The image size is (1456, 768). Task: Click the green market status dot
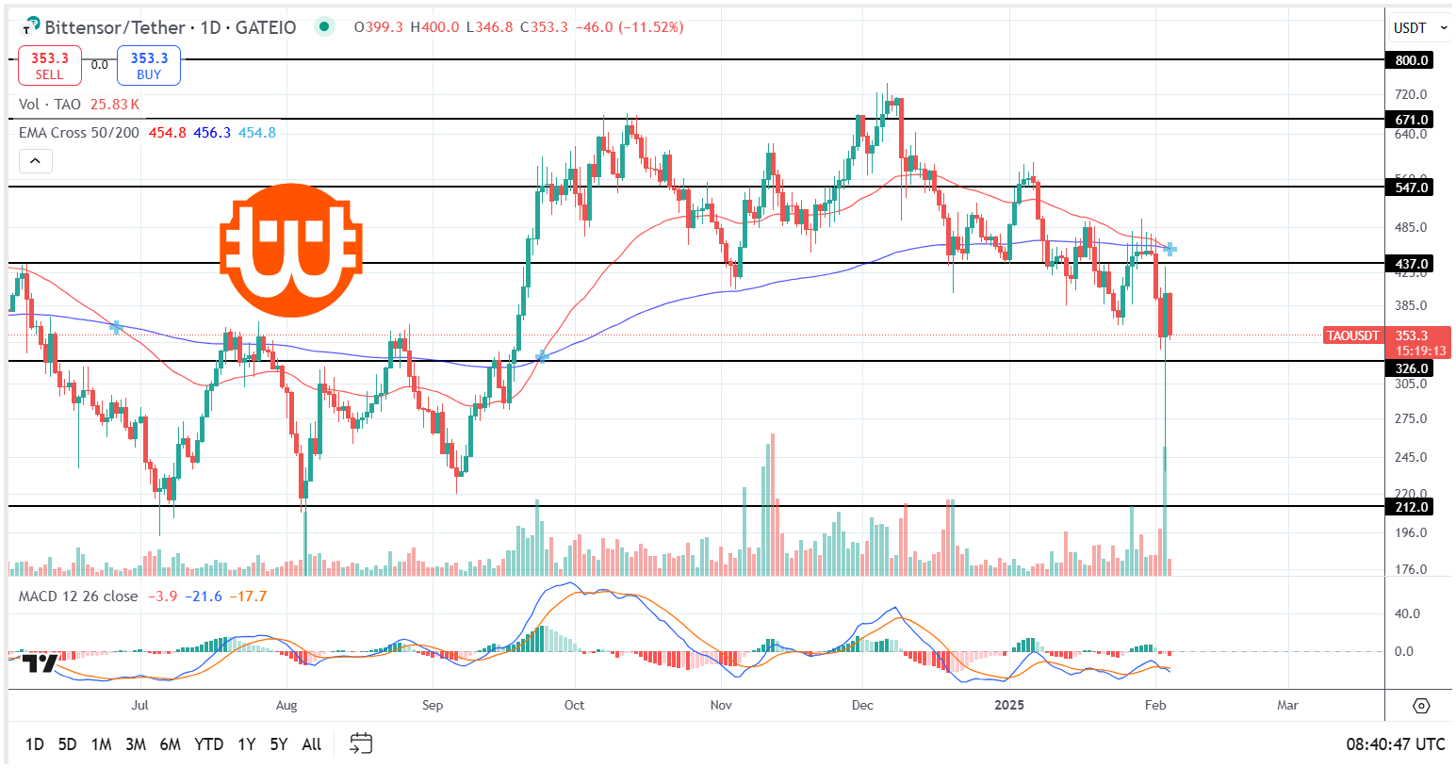[x=325, y=26]
